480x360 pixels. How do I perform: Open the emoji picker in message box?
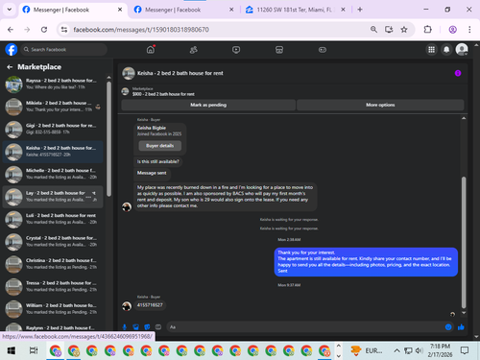(x=448, y=327)
